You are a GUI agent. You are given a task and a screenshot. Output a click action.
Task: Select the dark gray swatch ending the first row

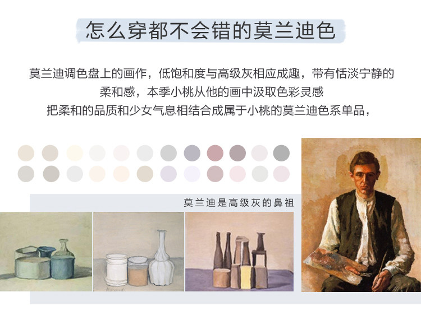281,153
